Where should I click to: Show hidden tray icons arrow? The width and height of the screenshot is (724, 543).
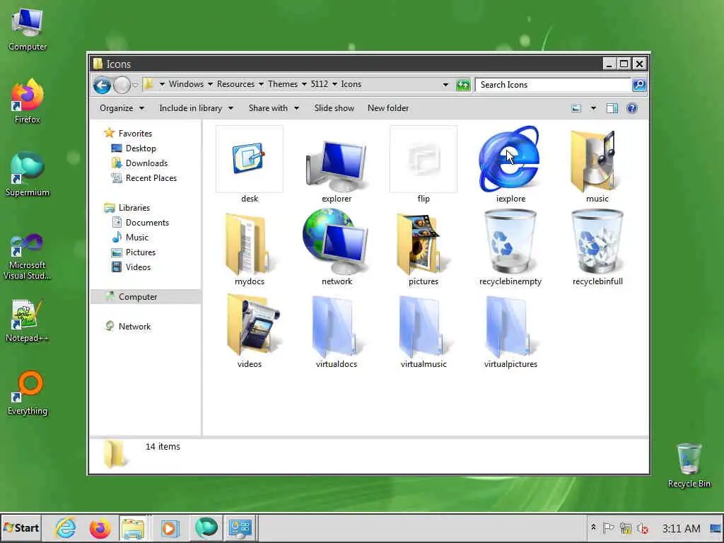coord(593,527)
